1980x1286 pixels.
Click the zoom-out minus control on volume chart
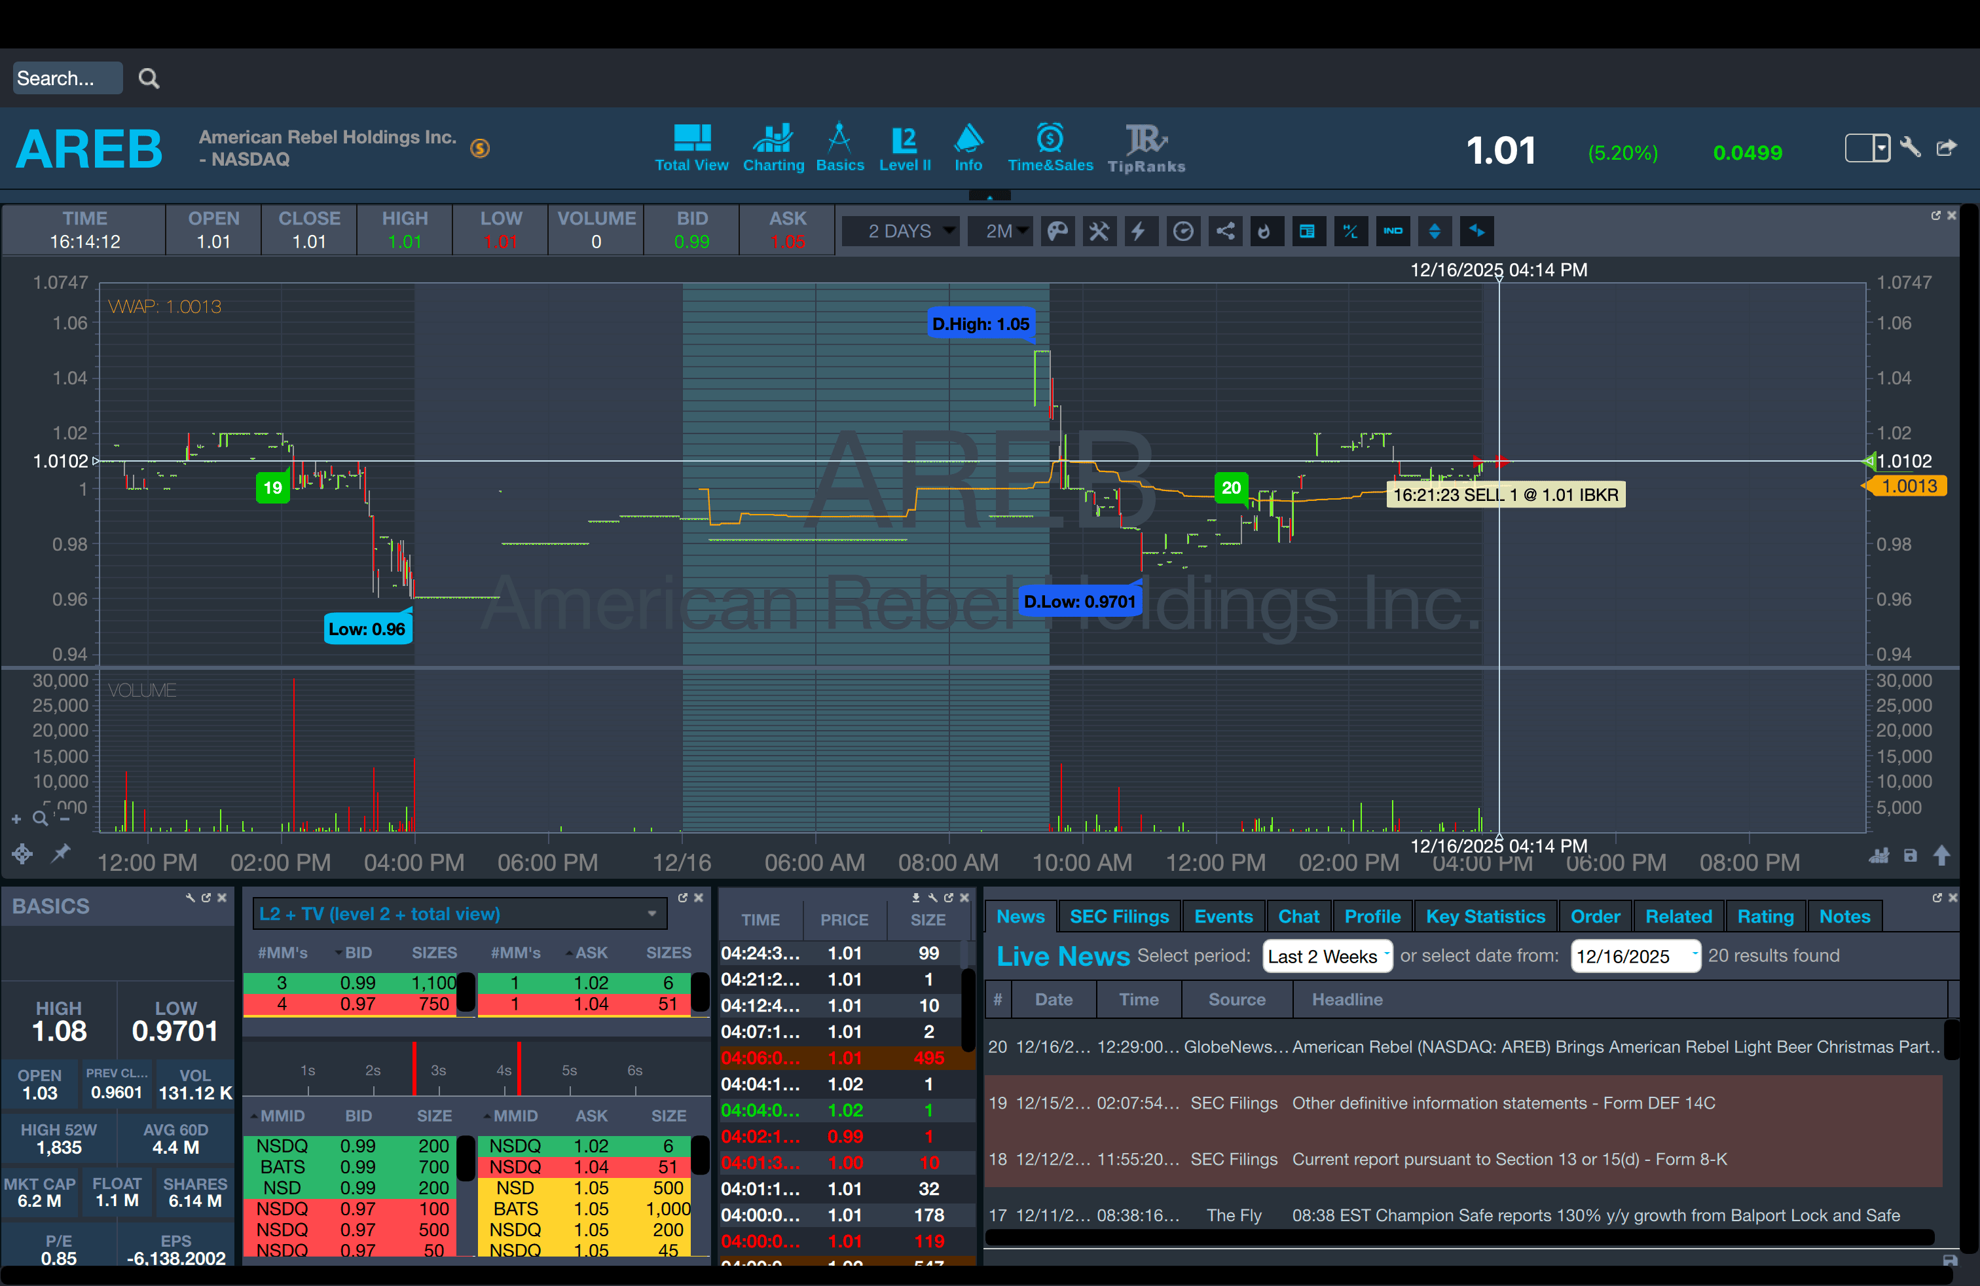tap(65, 819)
